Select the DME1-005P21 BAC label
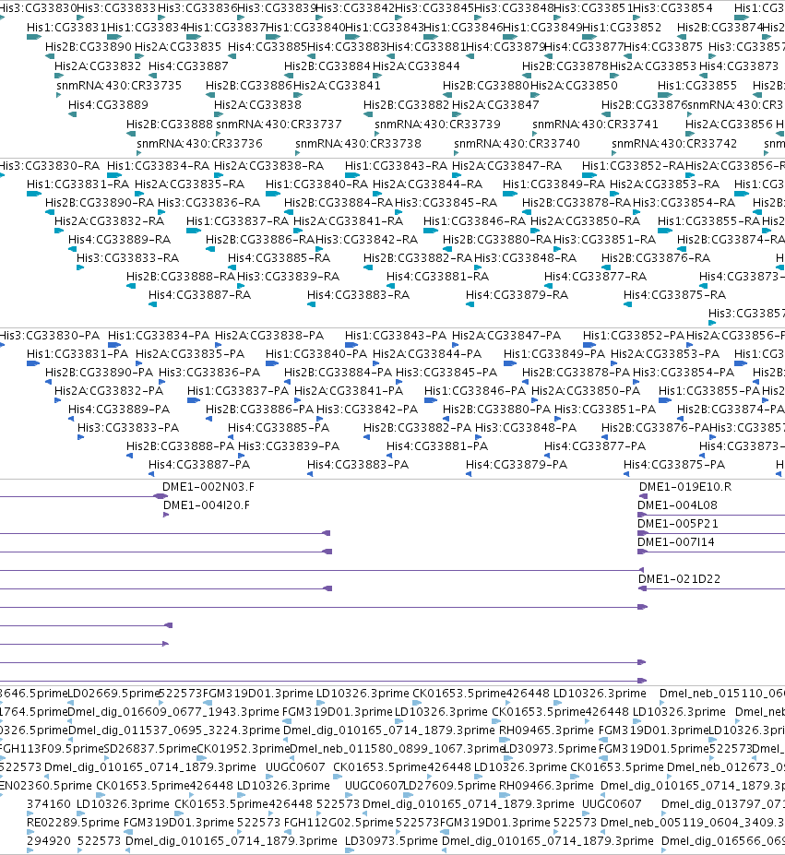This screenshot has height=855, width=785. (678, 524)
